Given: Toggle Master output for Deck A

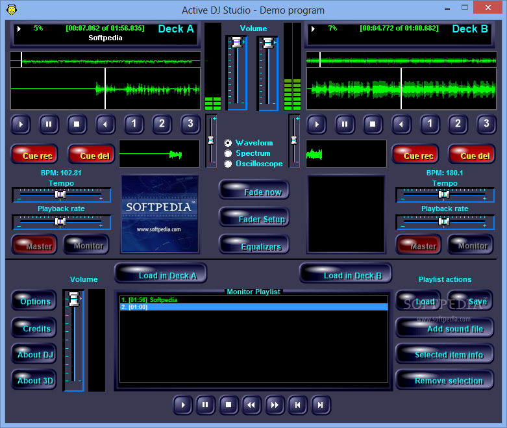Looking at the screenshot, I should coord(34,245).
